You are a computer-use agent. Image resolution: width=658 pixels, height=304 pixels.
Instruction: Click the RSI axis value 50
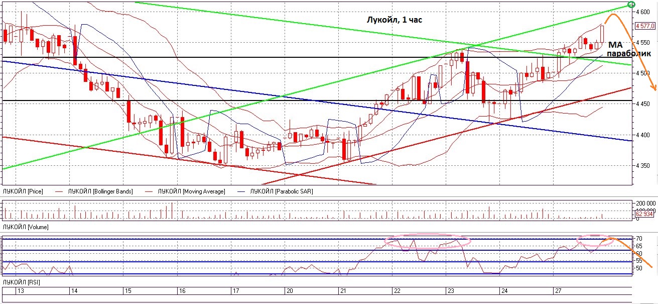pyautogui.click(x=639, y=269)
